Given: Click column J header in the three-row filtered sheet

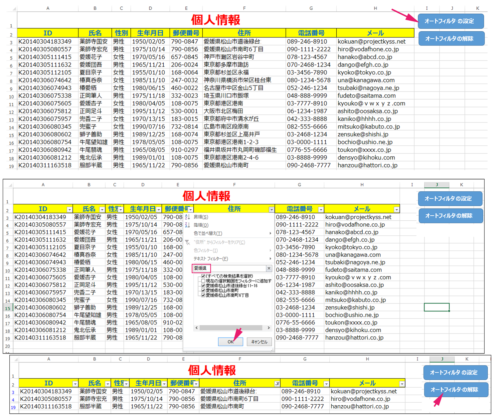Looking at the screenshot, I should click(442, 359).
